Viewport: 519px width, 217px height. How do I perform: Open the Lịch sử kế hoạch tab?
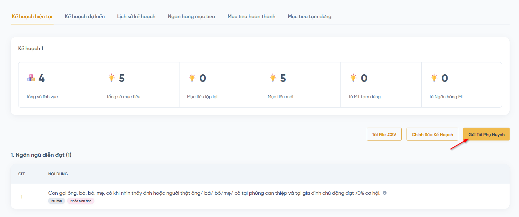click(x=136, y=17)
